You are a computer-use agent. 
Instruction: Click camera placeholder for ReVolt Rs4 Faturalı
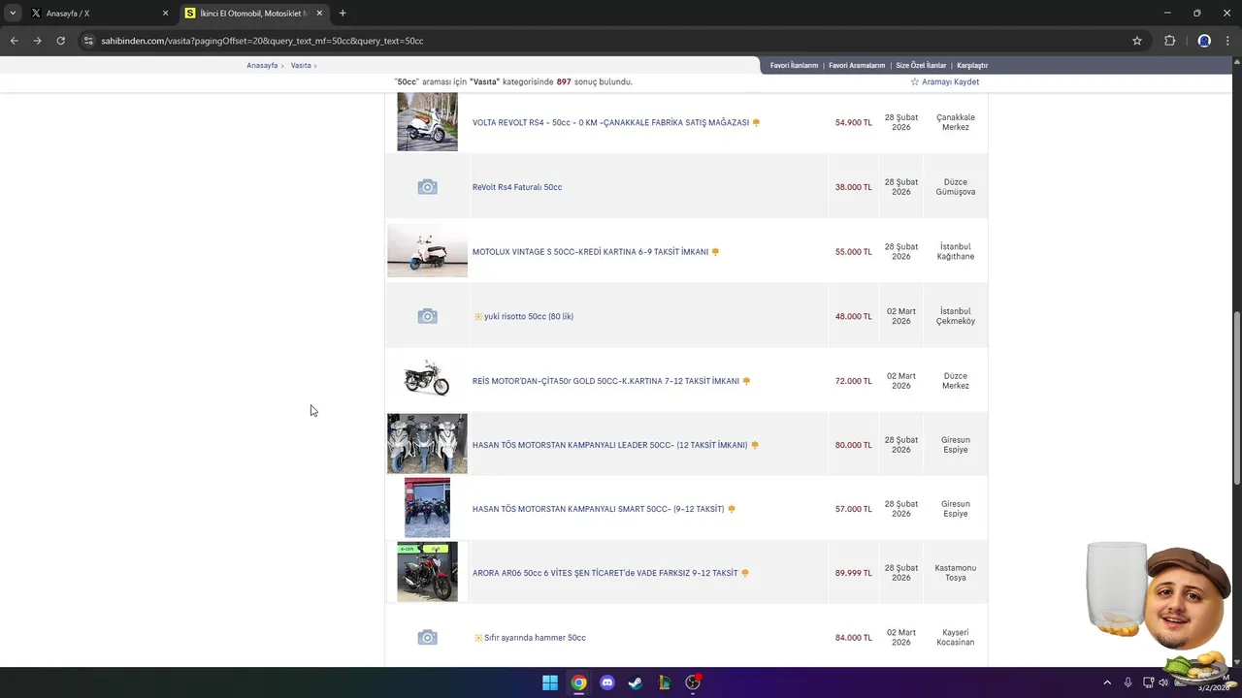click(427, 187)
